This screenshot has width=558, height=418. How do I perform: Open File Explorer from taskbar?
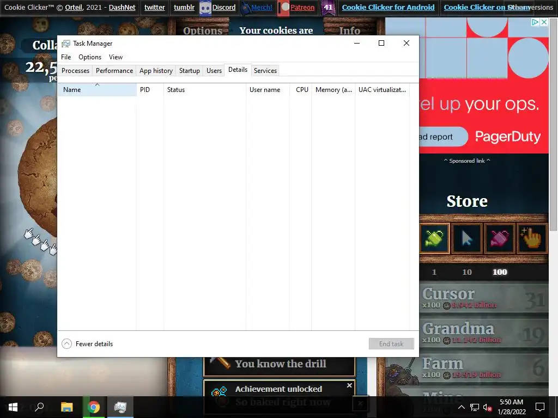(66, 407)
